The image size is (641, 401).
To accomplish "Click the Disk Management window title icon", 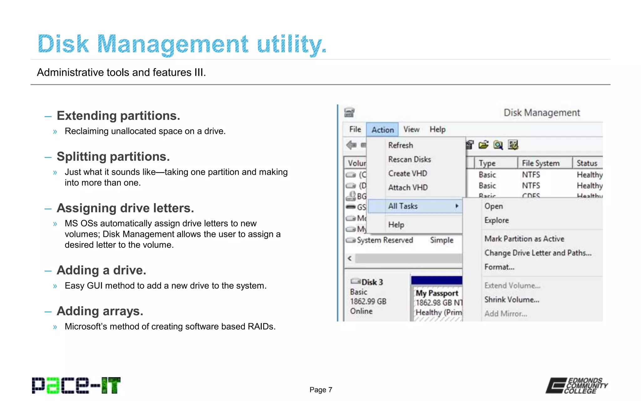I will click(349, 112).
